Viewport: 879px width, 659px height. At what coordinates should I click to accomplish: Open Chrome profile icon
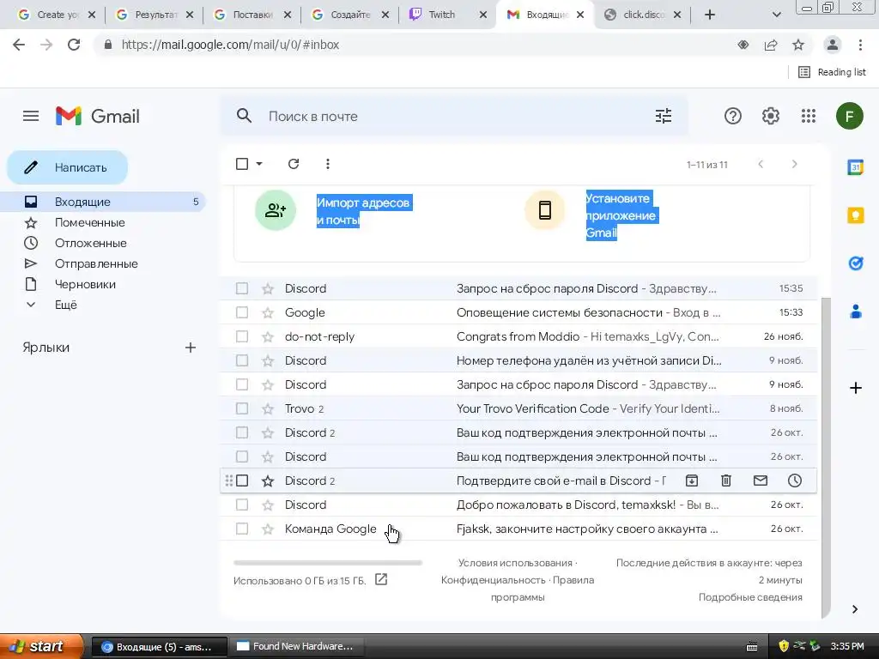point(833,45)
